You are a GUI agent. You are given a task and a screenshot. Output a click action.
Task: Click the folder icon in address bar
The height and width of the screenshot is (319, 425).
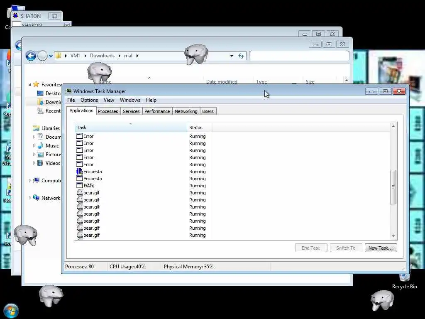pyautogui.click(x=58, y=56)
